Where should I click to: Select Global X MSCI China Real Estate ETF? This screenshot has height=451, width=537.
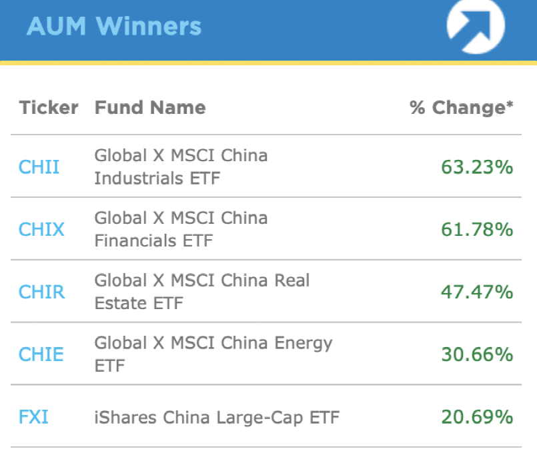coord(201,292)
